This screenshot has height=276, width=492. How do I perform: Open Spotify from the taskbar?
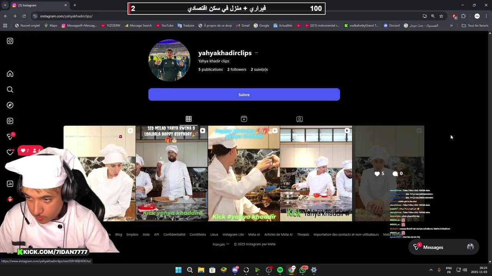280,270
